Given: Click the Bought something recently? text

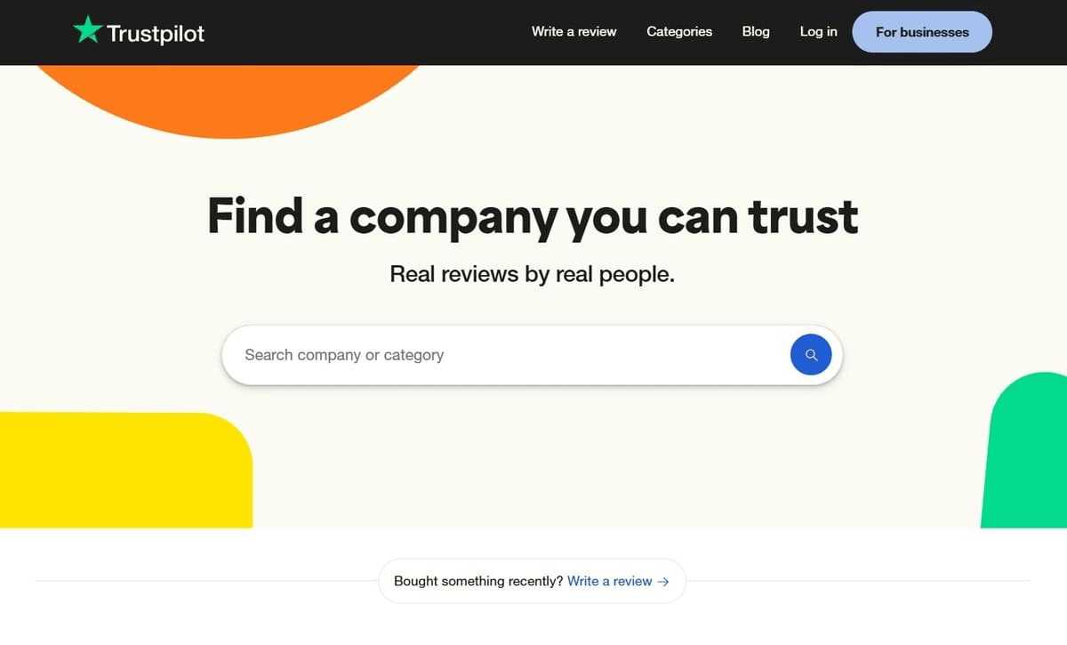Looking at the screenshot, I should pos(477,581).
